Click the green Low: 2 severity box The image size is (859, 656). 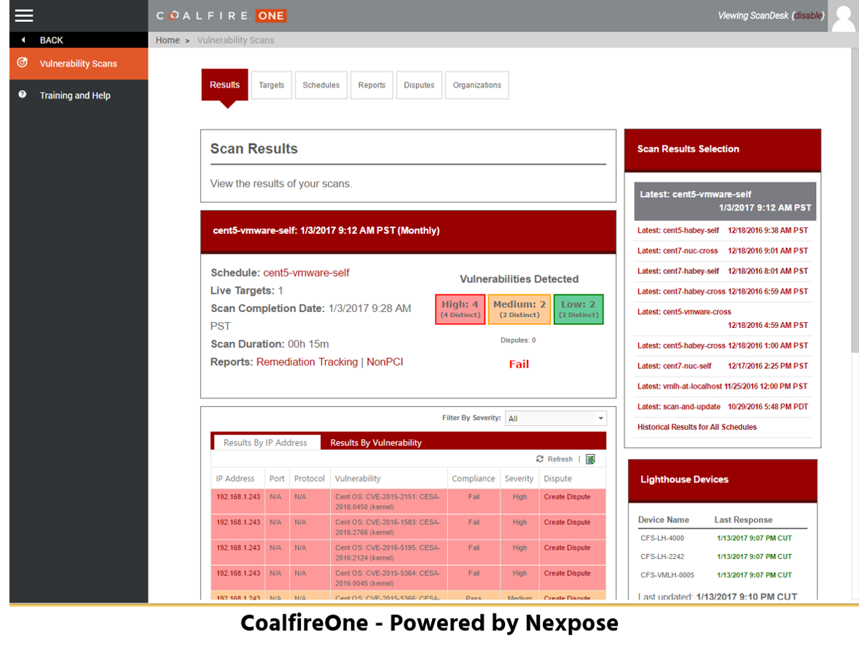(578, 309)
